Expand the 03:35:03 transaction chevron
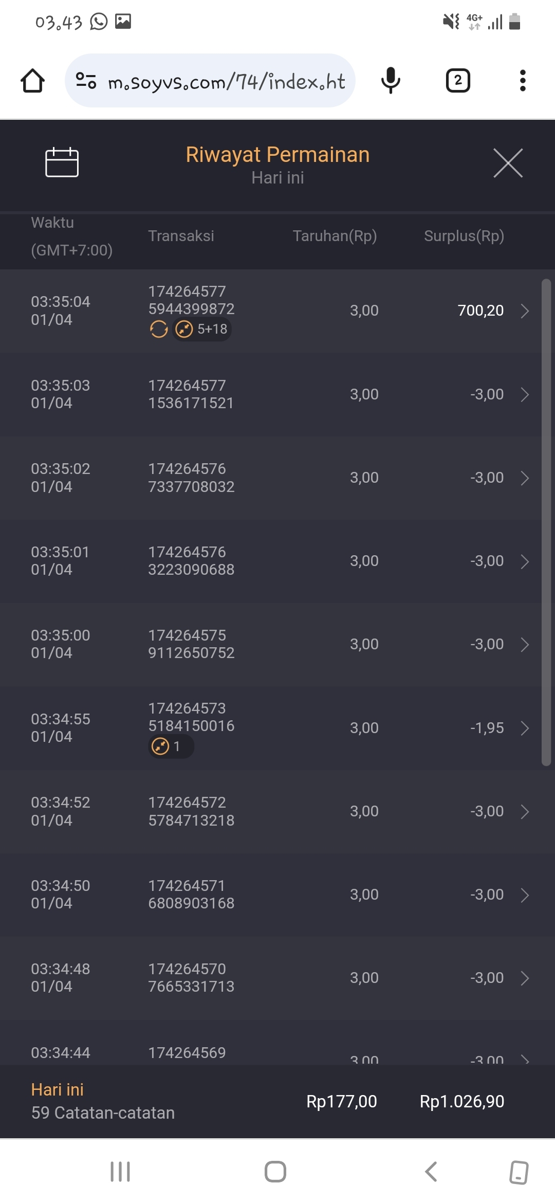Image resolution: width=555 pixels, height=1203 pixels. [x=524, y=395]
